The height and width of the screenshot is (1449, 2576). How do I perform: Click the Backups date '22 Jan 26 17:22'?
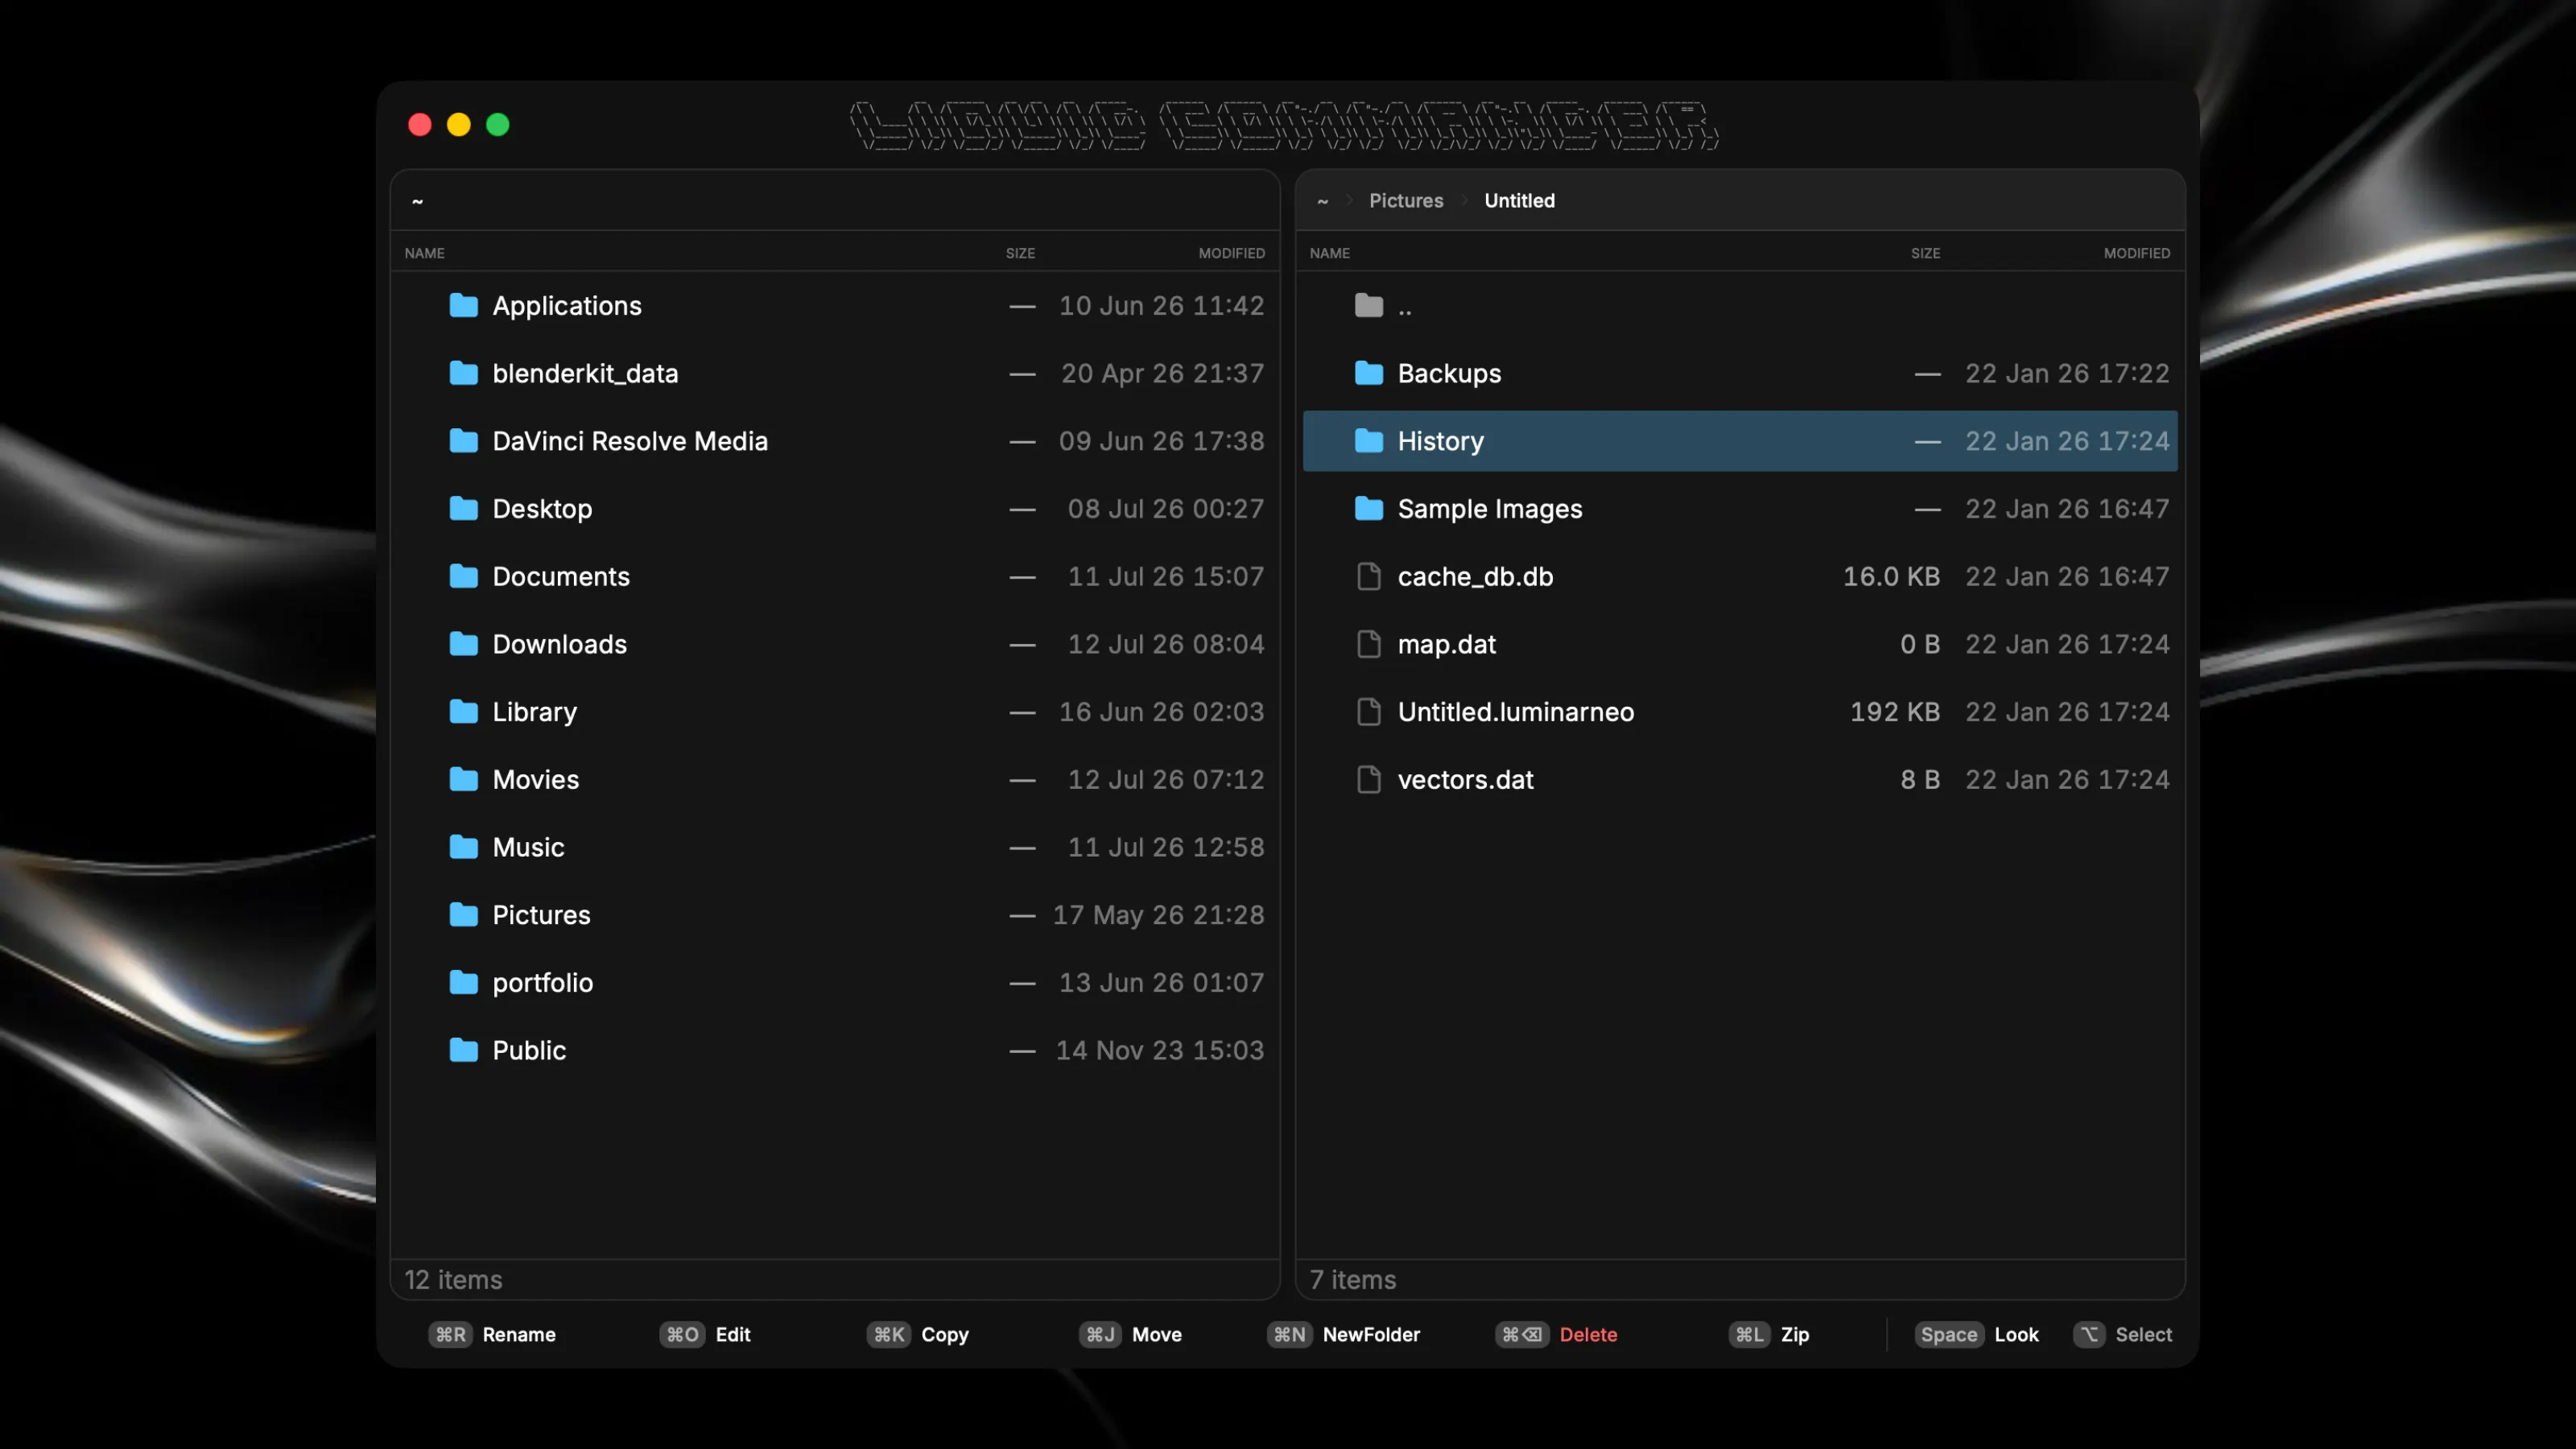pos(2067,373)
